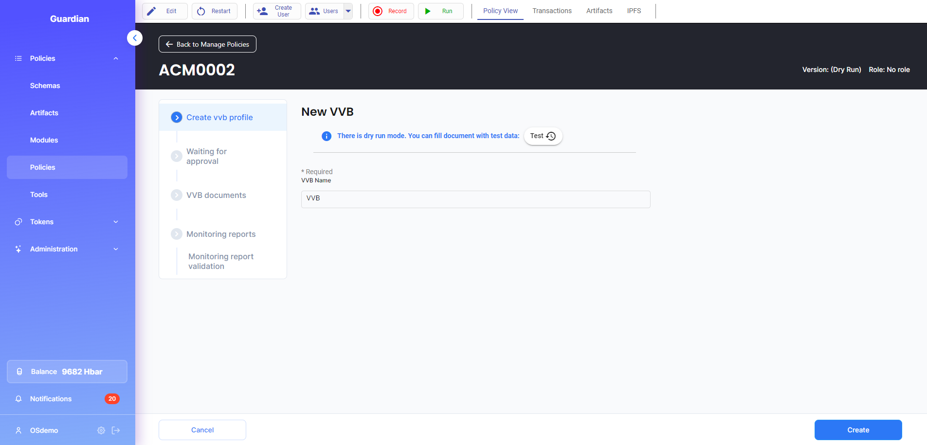Switch to the Transactions tab
927x445 pixels.
click(x=552, y=11)
